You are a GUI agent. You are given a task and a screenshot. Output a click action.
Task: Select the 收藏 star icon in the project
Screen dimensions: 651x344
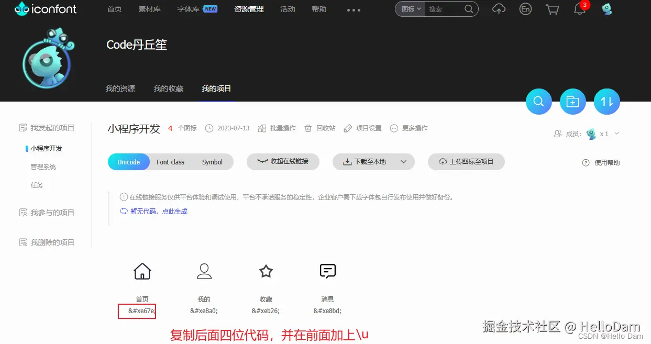tap(266, 271)
